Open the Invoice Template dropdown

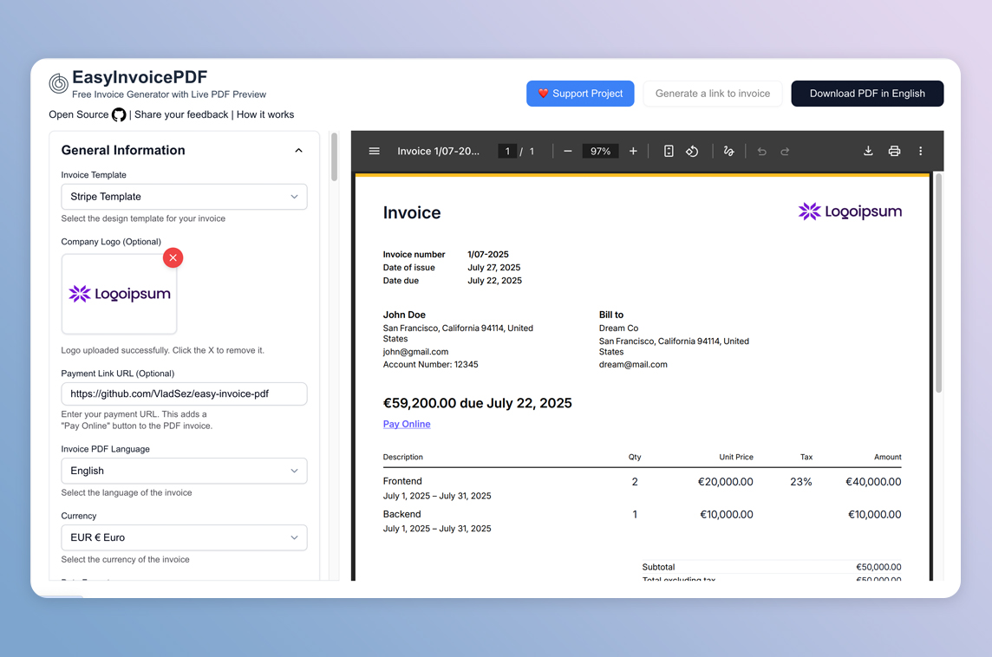click(184, 197)
